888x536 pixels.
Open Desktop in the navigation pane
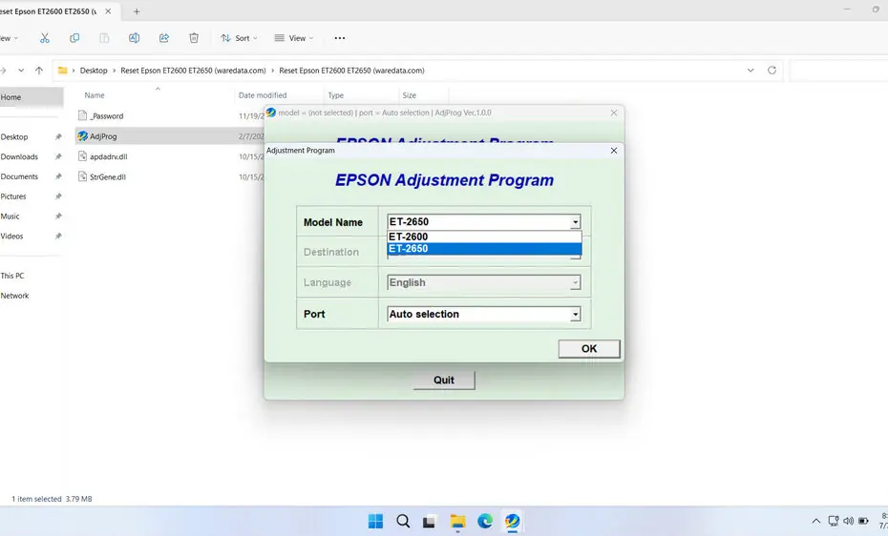pyautogui.click(x=14, y=136)
